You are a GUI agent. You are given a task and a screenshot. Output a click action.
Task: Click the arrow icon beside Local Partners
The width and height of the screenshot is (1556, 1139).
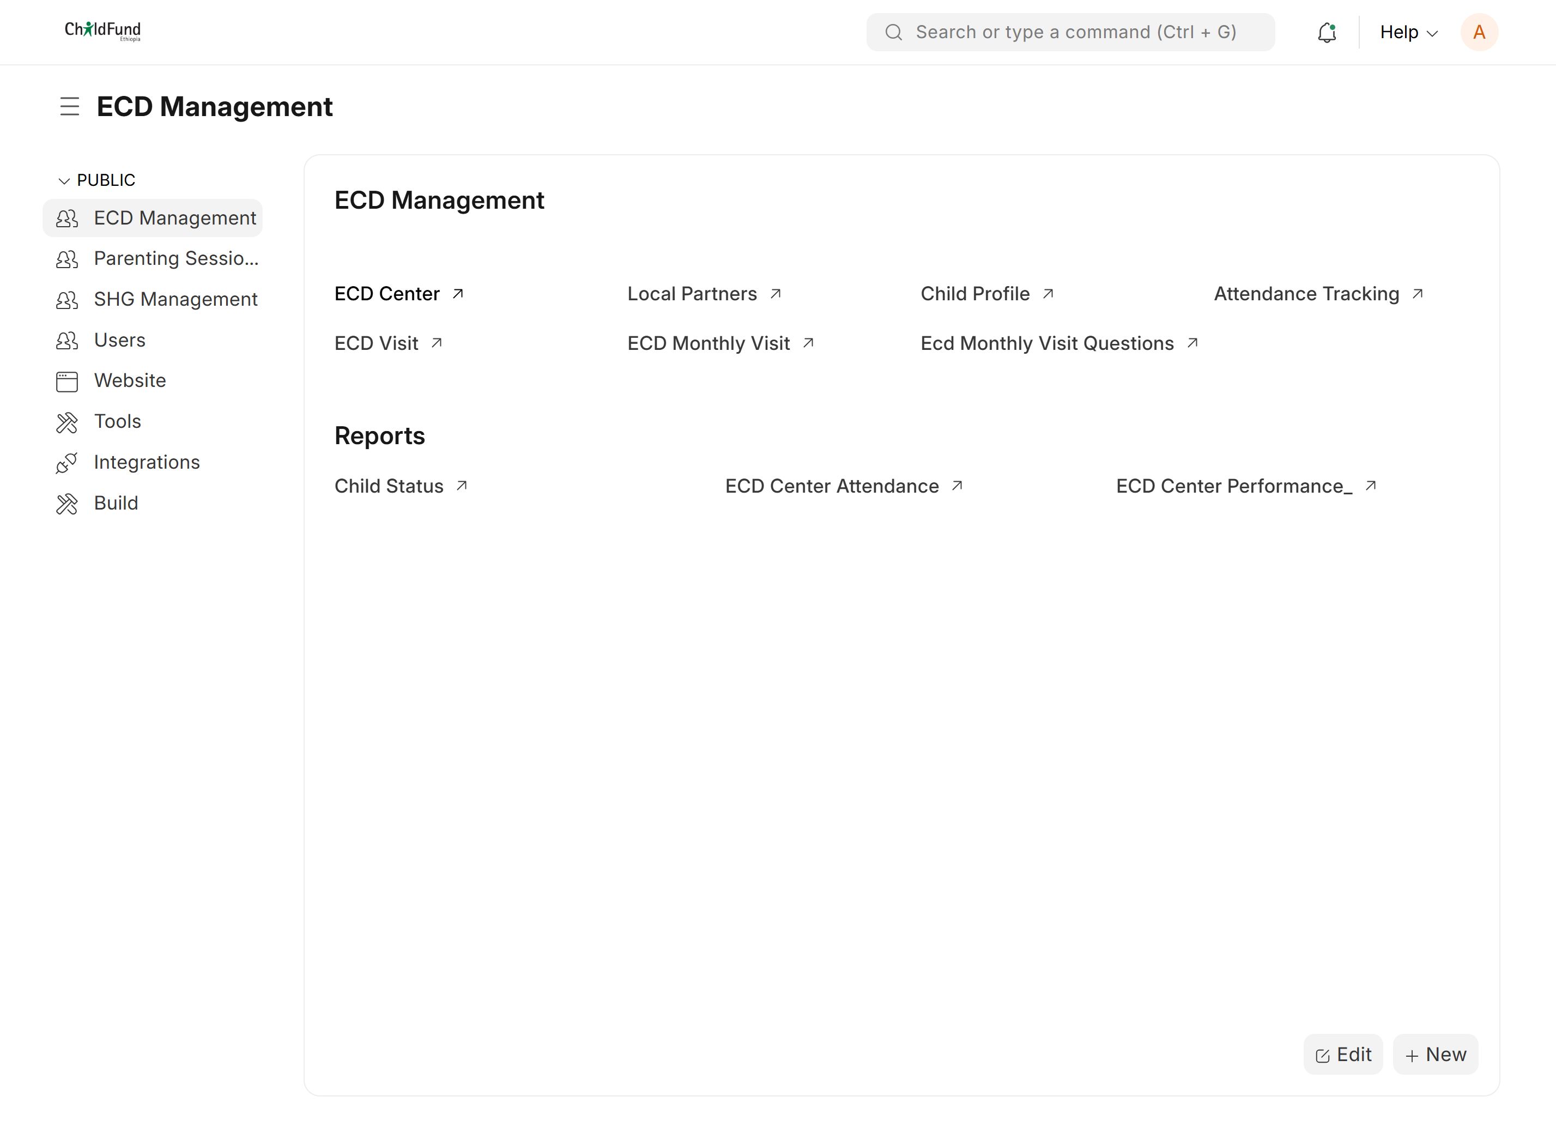point(776,294)
